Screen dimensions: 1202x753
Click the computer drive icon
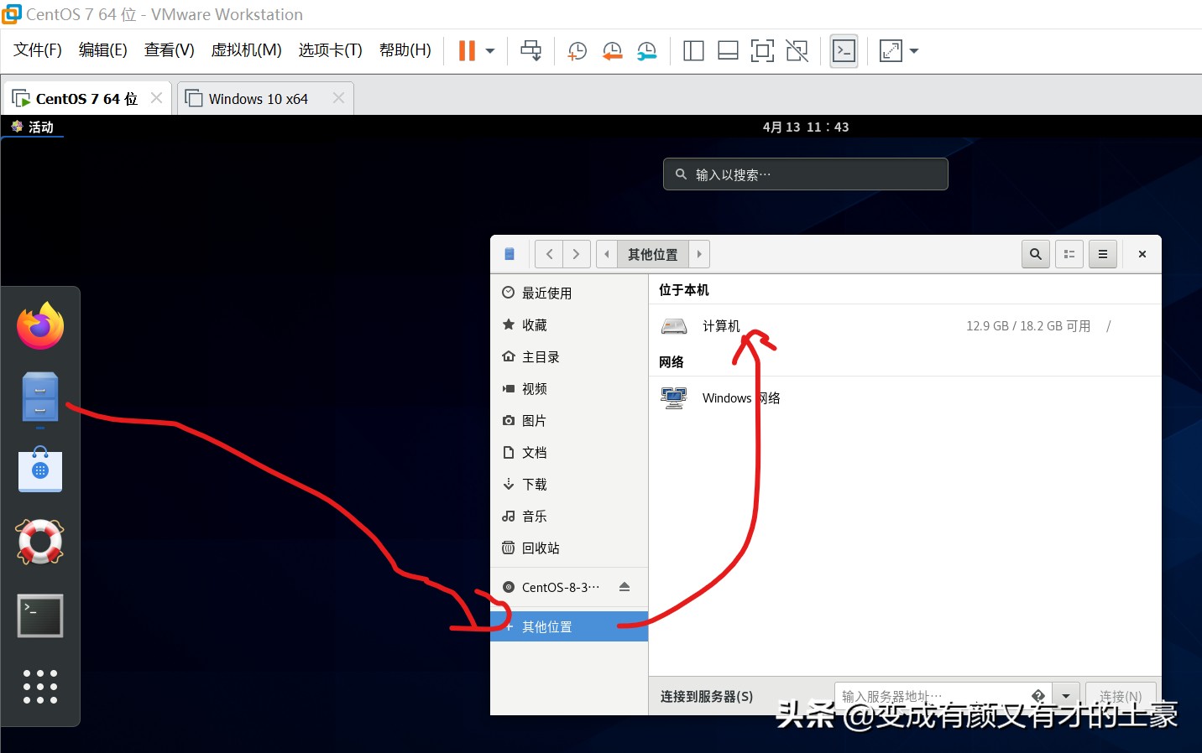(x=674, y=326)
